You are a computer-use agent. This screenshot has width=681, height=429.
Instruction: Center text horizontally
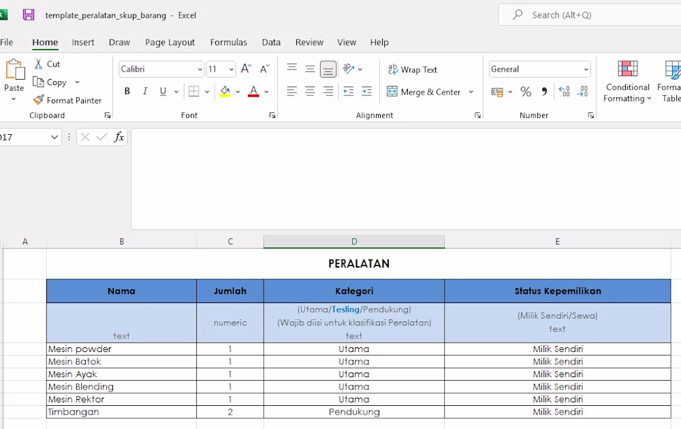coord(310,91)
